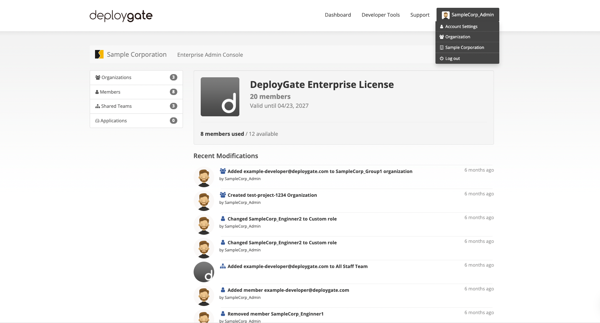Open the Support page
The image size is (600, 323).
[420, 15]
